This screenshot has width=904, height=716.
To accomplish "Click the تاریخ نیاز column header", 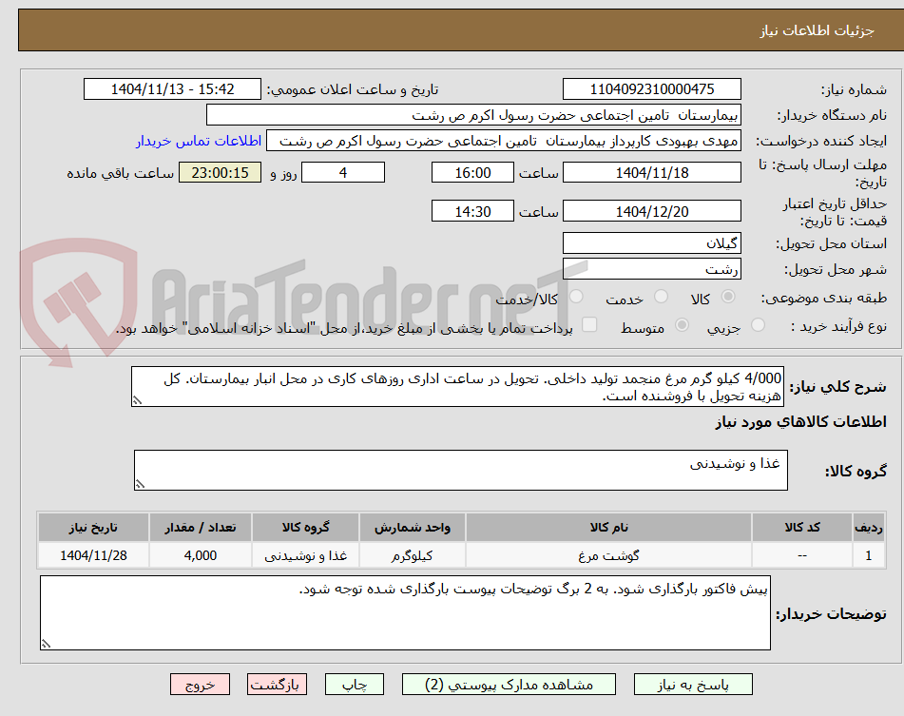I will tap(93, 528).
